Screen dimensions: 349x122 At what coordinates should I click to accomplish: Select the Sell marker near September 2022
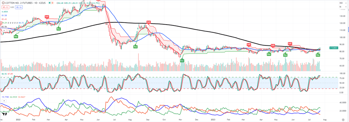click(x=148, y=22)
